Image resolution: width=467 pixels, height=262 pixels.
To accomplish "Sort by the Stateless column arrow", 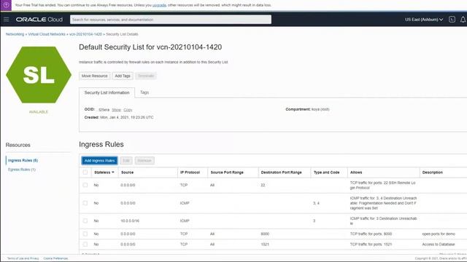I will (x=113, y=172).
